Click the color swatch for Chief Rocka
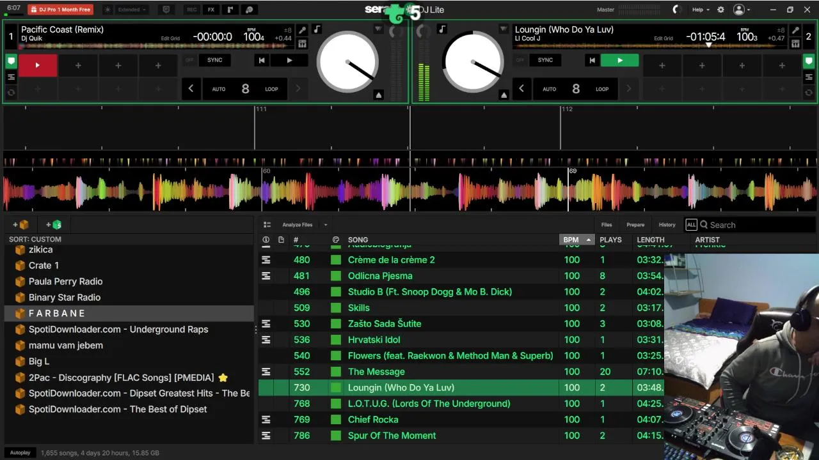The image size is (819, 460). tap(335, 420)
